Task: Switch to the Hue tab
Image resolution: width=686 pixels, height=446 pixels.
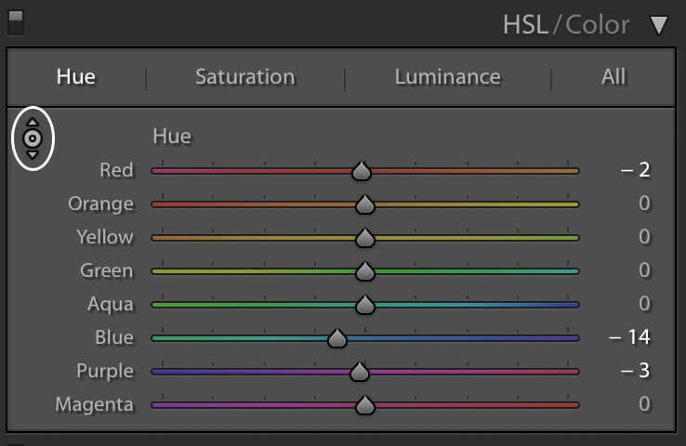Action: point(75,76)
